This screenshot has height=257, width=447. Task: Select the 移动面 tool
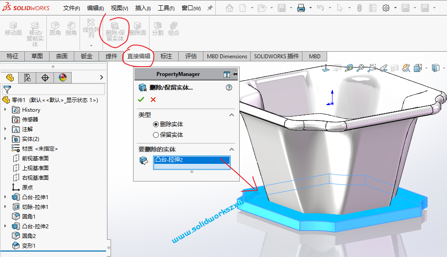pos(13,29)
